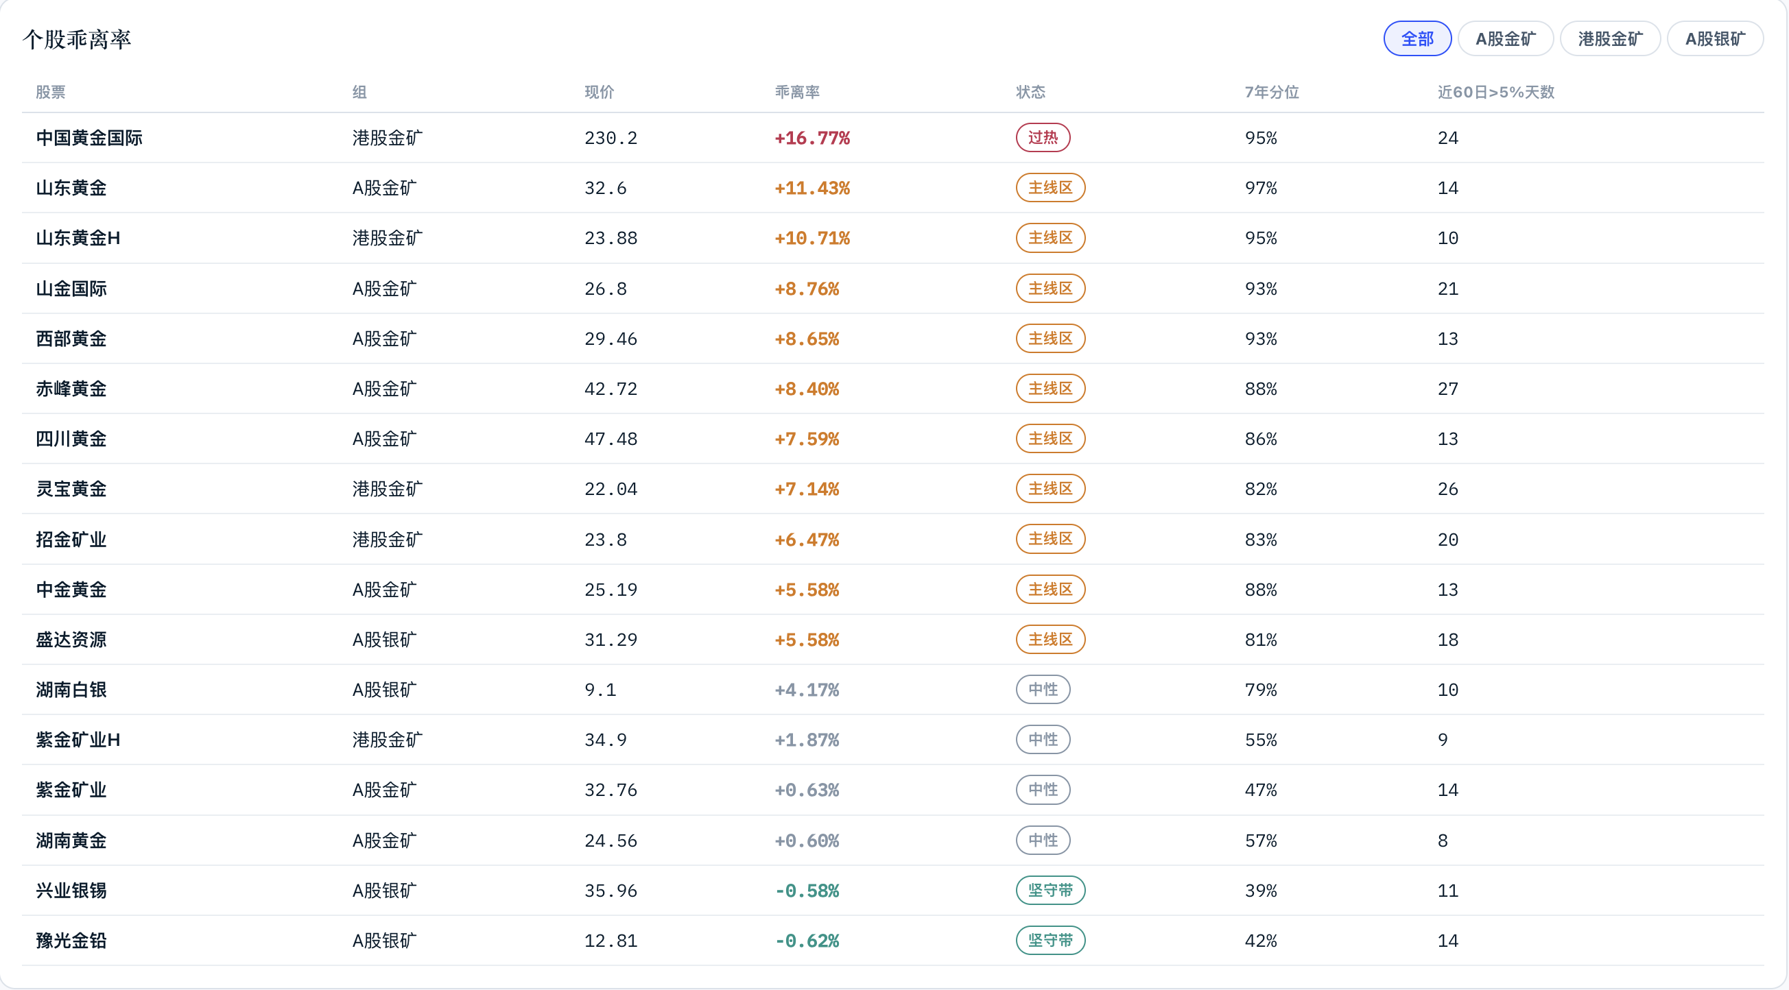
Task: Click price 9.1 for 湖南白银
Action: point(600,690)
